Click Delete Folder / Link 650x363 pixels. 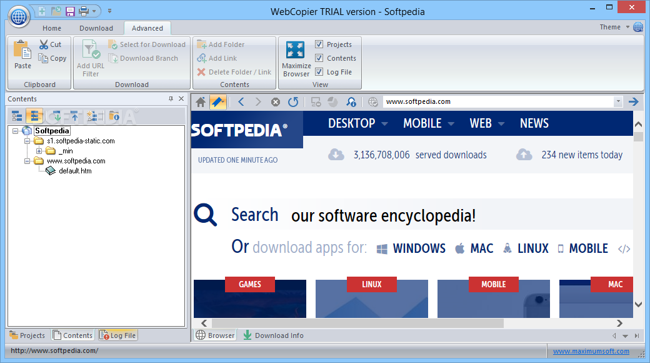(234, 72)
